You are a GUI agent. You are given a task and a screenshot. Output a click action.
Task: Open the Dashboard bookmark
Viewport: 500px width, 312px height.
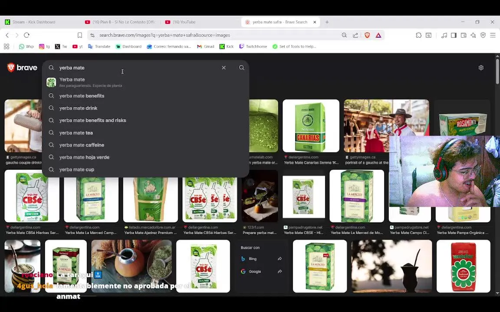pyautogui.click(x=128, y=46)
